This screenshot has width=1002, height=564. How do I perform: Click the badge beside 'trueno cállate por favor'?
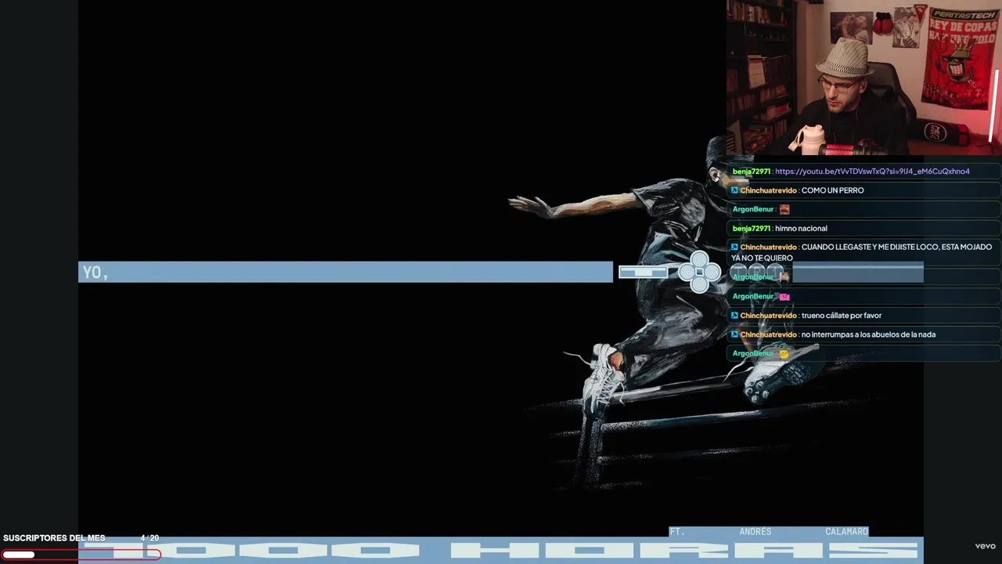(735, 316)
